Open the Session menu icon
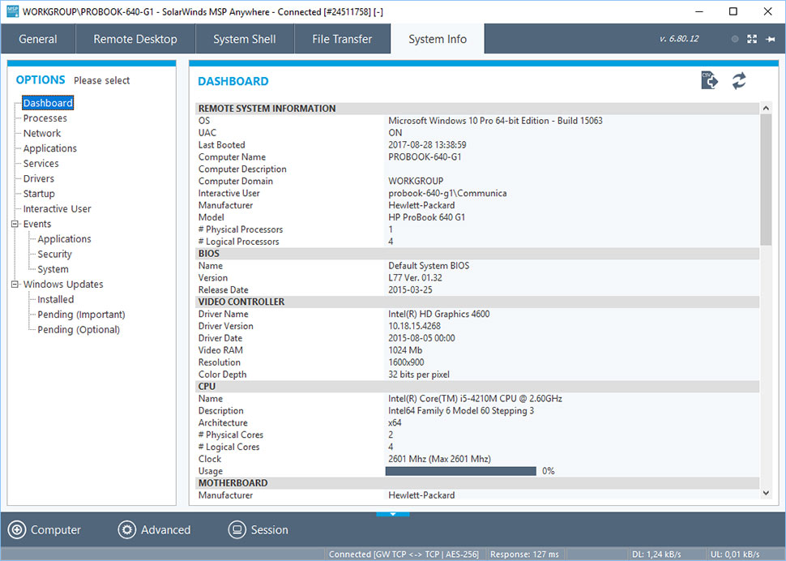 coord(237,529)
